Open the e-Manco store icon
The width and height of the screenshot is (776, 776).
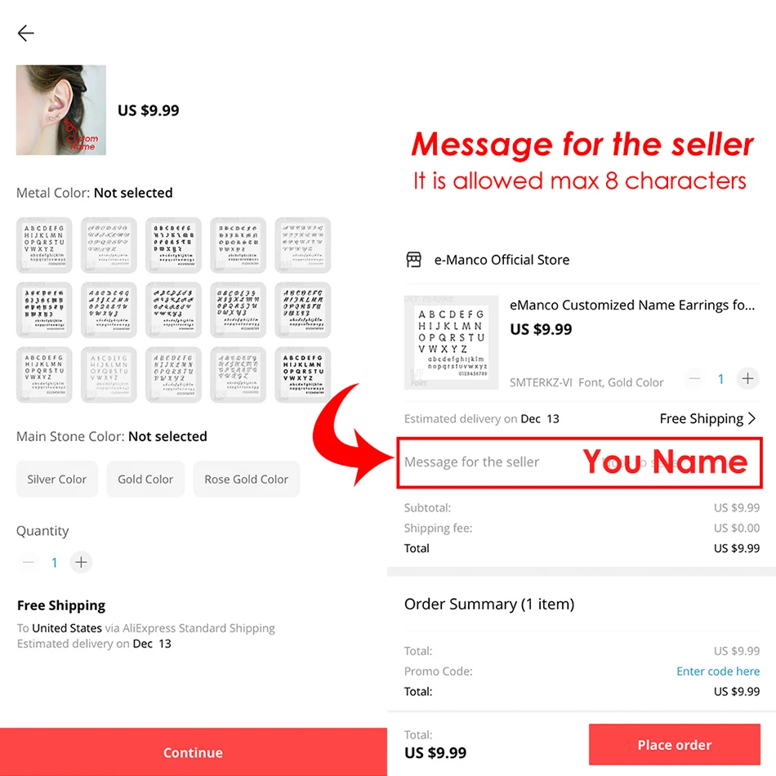(414, 259)
